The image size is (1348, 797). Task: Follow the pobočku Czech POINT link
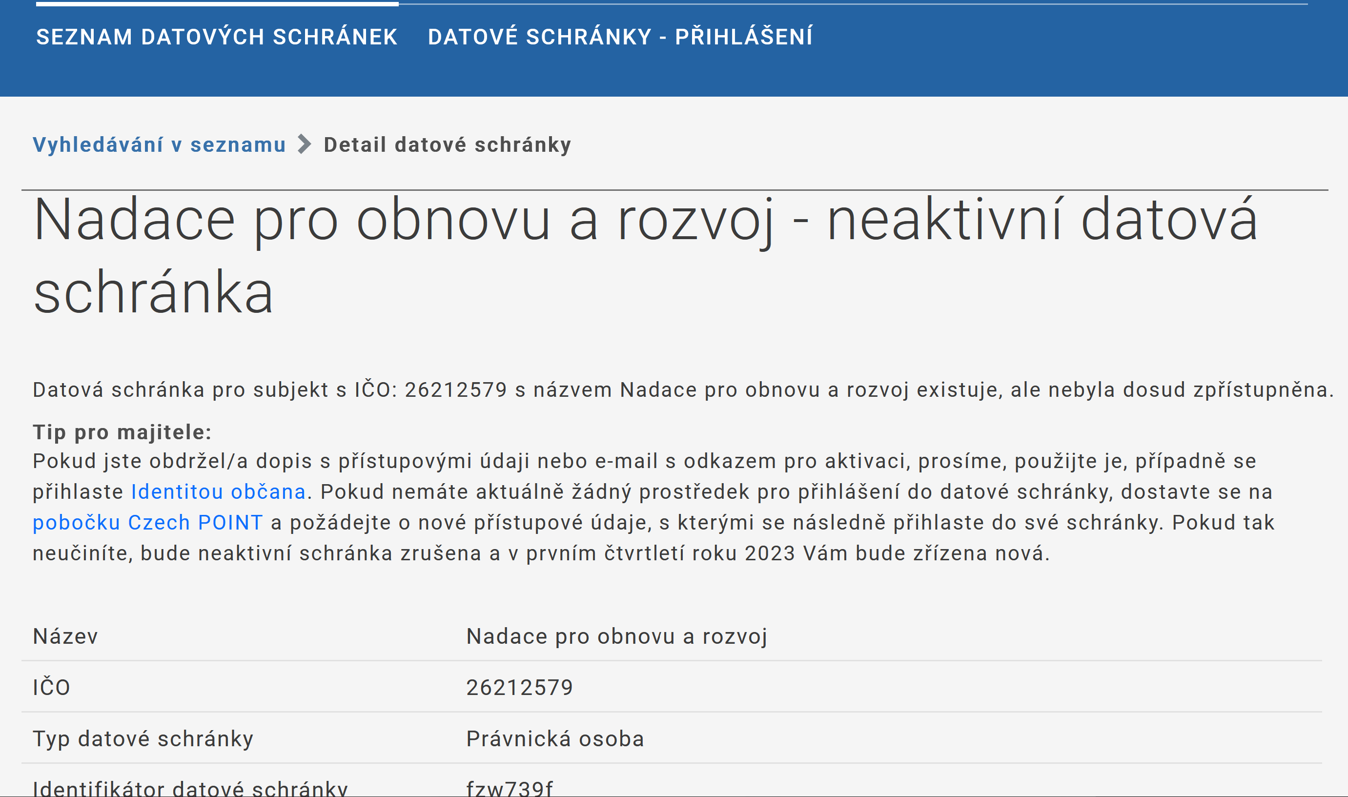coord(148,522)
